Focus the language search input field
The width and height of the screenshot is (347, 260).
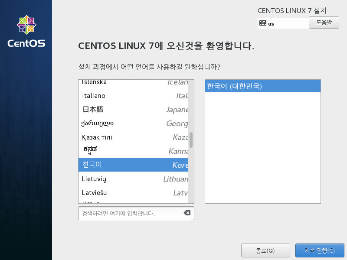[136, 213]
